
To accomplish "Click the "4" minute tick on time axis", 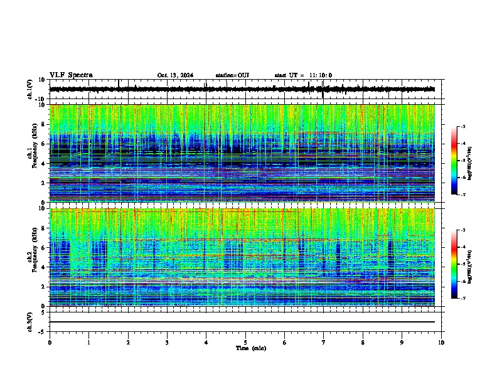I will pos(206,343).
